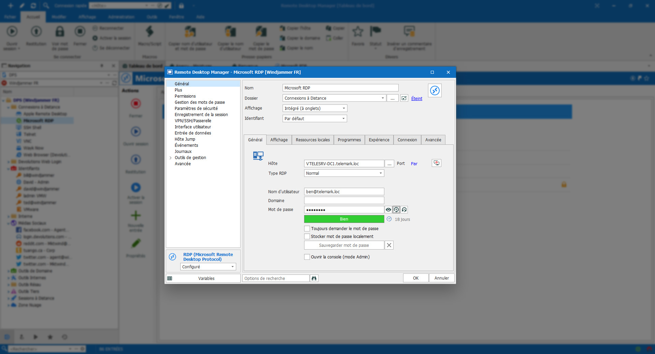
Task: Open the Dossier dropdown
Action: point(382,98)
